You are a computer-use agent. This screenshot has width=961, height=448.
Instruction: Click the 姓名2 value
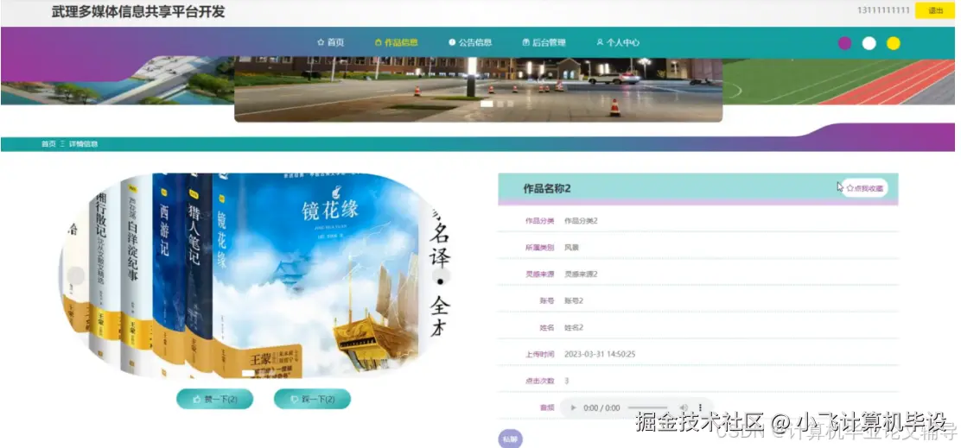[x=574, y=327]
